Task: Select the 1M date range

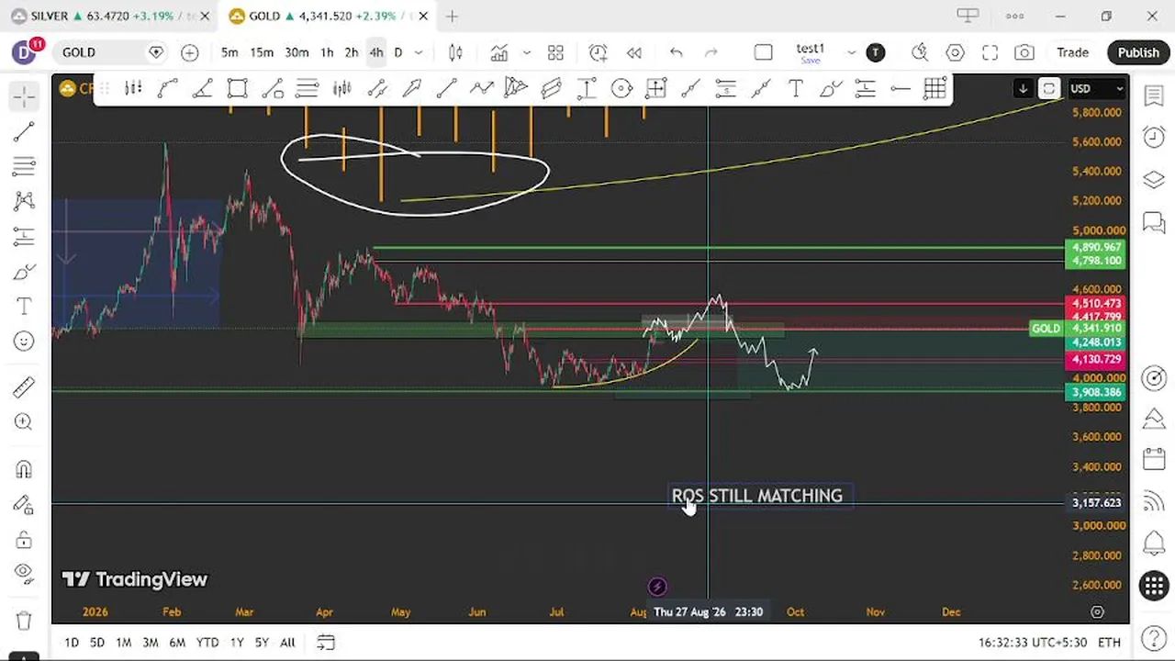Action: [123, 643]
